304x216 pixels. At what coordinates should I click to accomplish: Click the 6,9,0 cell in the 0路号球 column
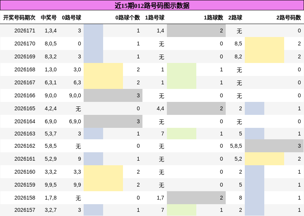click(x=75, y=121)
